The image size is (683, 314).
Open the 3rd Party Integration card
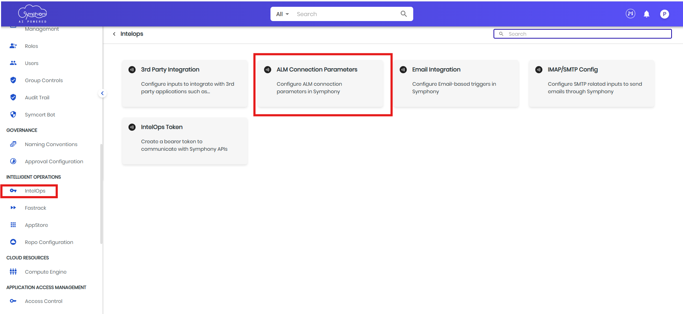pyautogui.click(x=185, y=83)
